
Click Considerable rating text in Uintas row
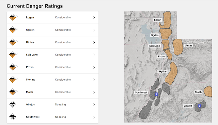63,42
